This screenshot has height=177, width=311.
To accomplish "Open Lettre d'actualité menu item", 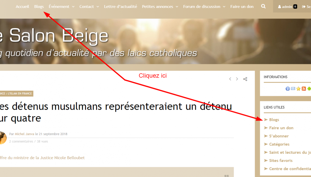I will pos(121,6).
